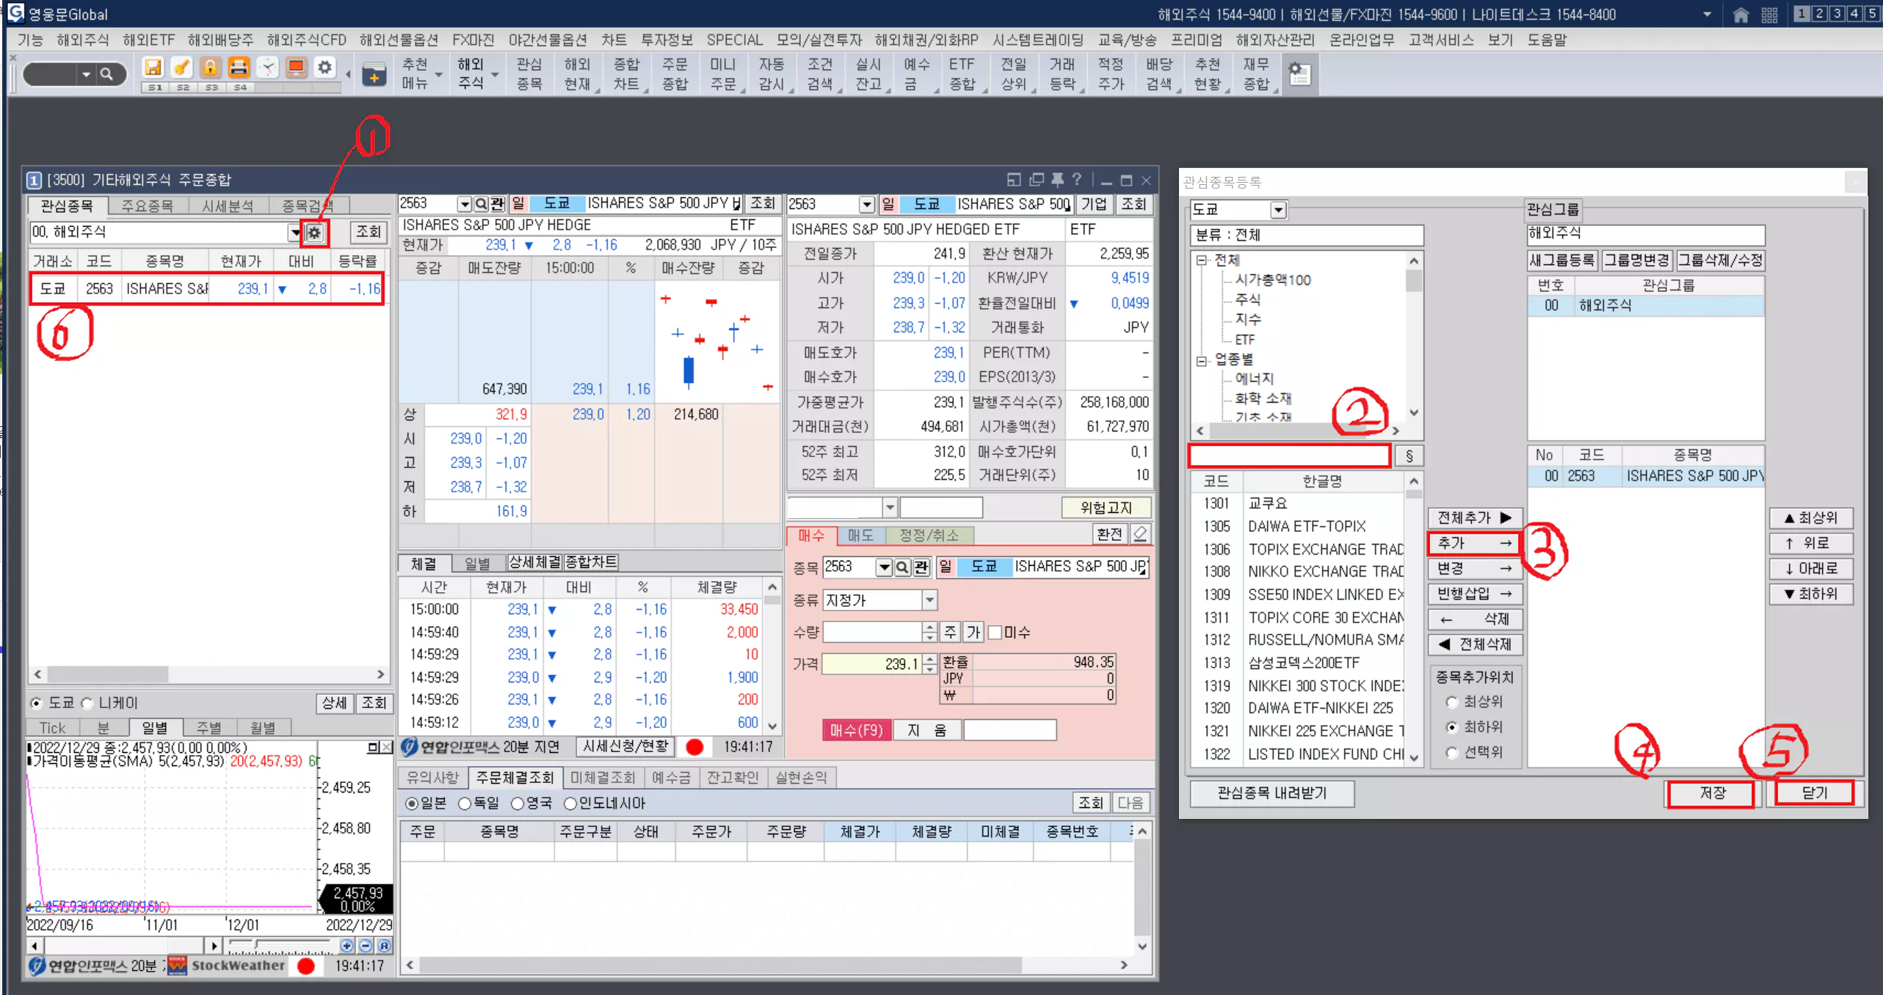Click the 위험고지 button
The width and height of the screenshot is (1883, 995).
coord(1106,508)
